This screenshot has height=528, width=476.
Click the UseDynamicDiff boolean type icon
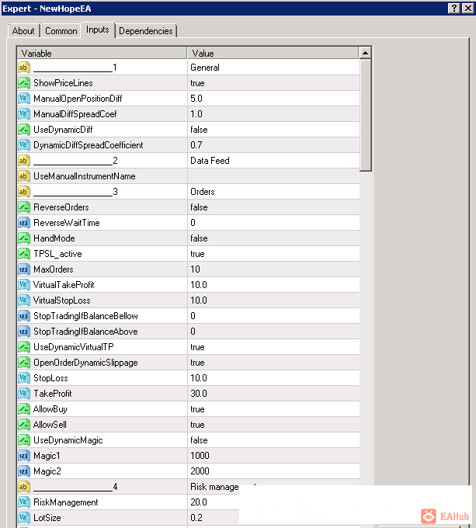tap(24, 130)
